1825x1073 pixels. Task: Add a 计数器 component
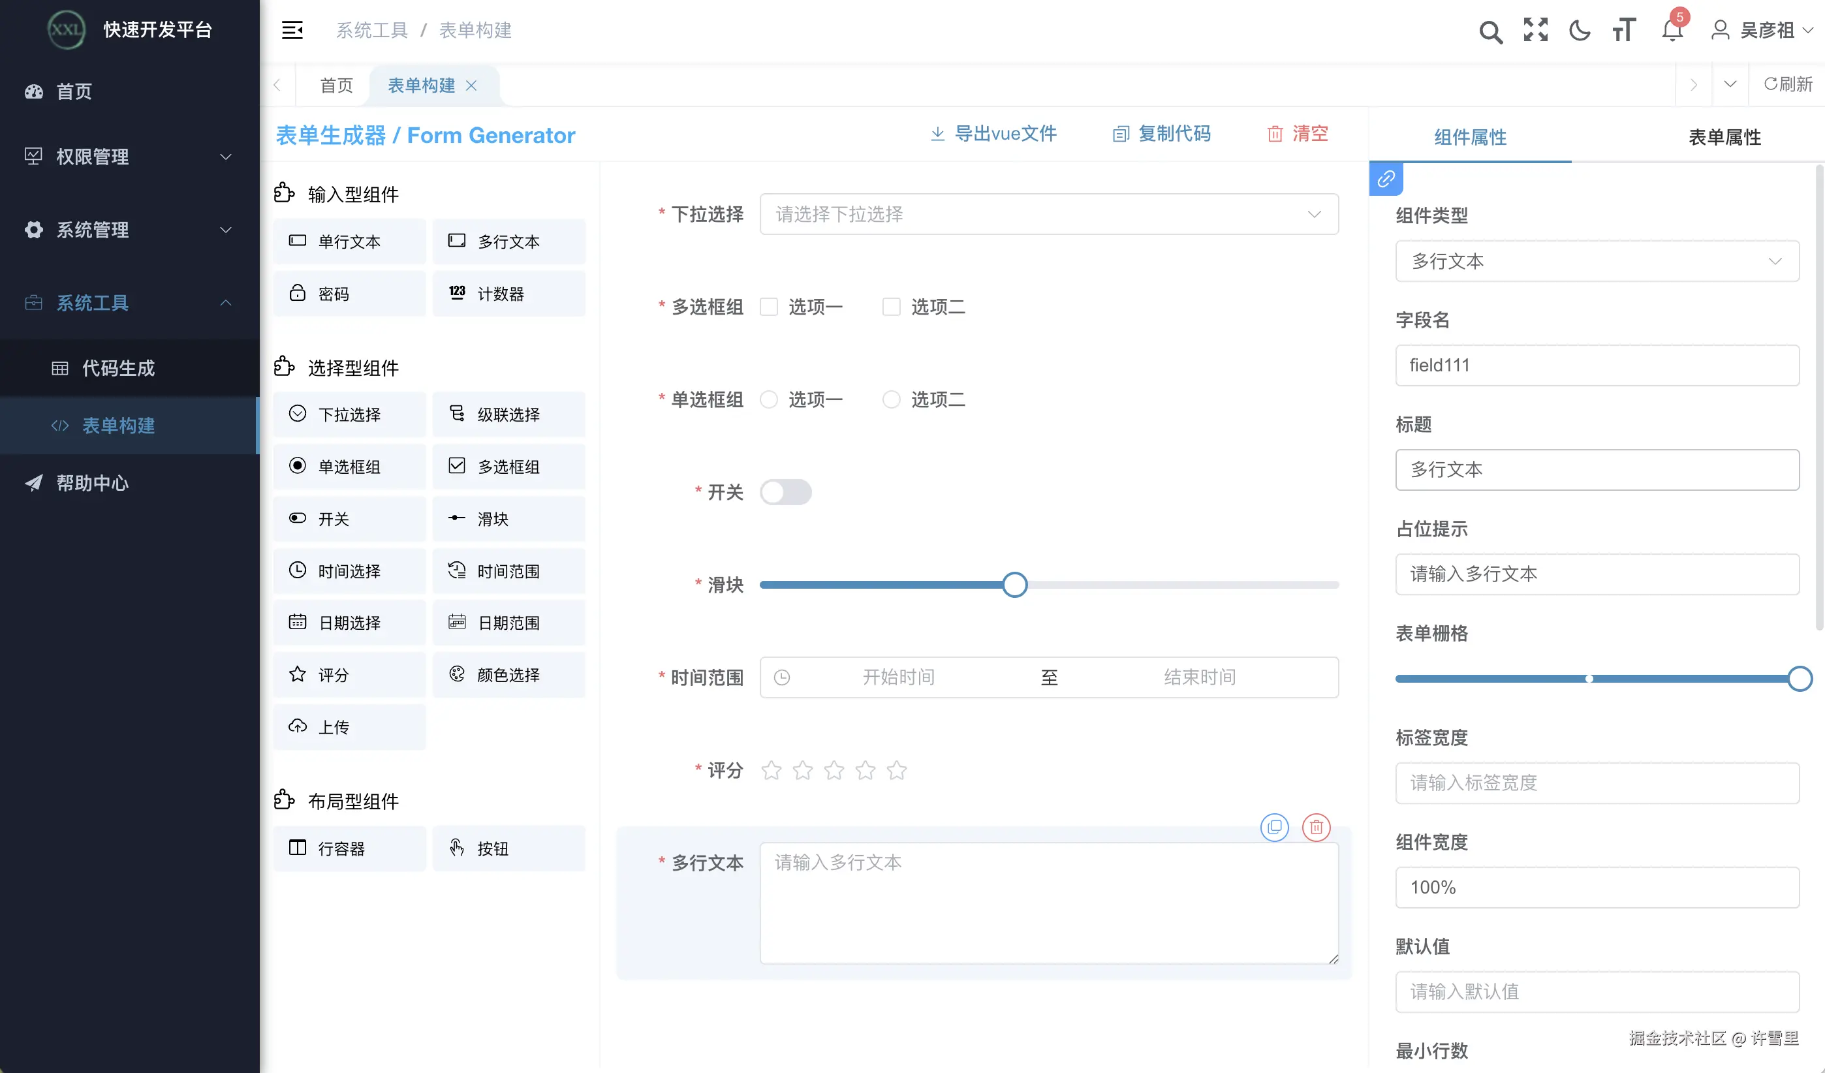click(x=509, y=293)
